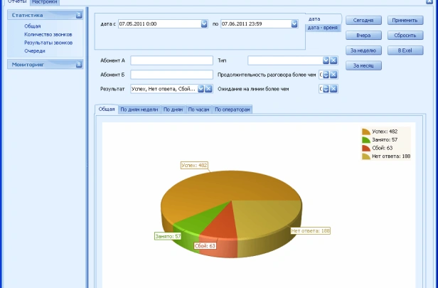Clear call duration filter with X icon
The width and height of the screenshot is (438, 288).
click(x=333, y=75)
